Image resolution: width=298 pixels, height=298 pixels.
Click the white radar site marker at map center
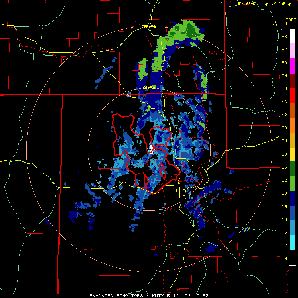[151, 149]
